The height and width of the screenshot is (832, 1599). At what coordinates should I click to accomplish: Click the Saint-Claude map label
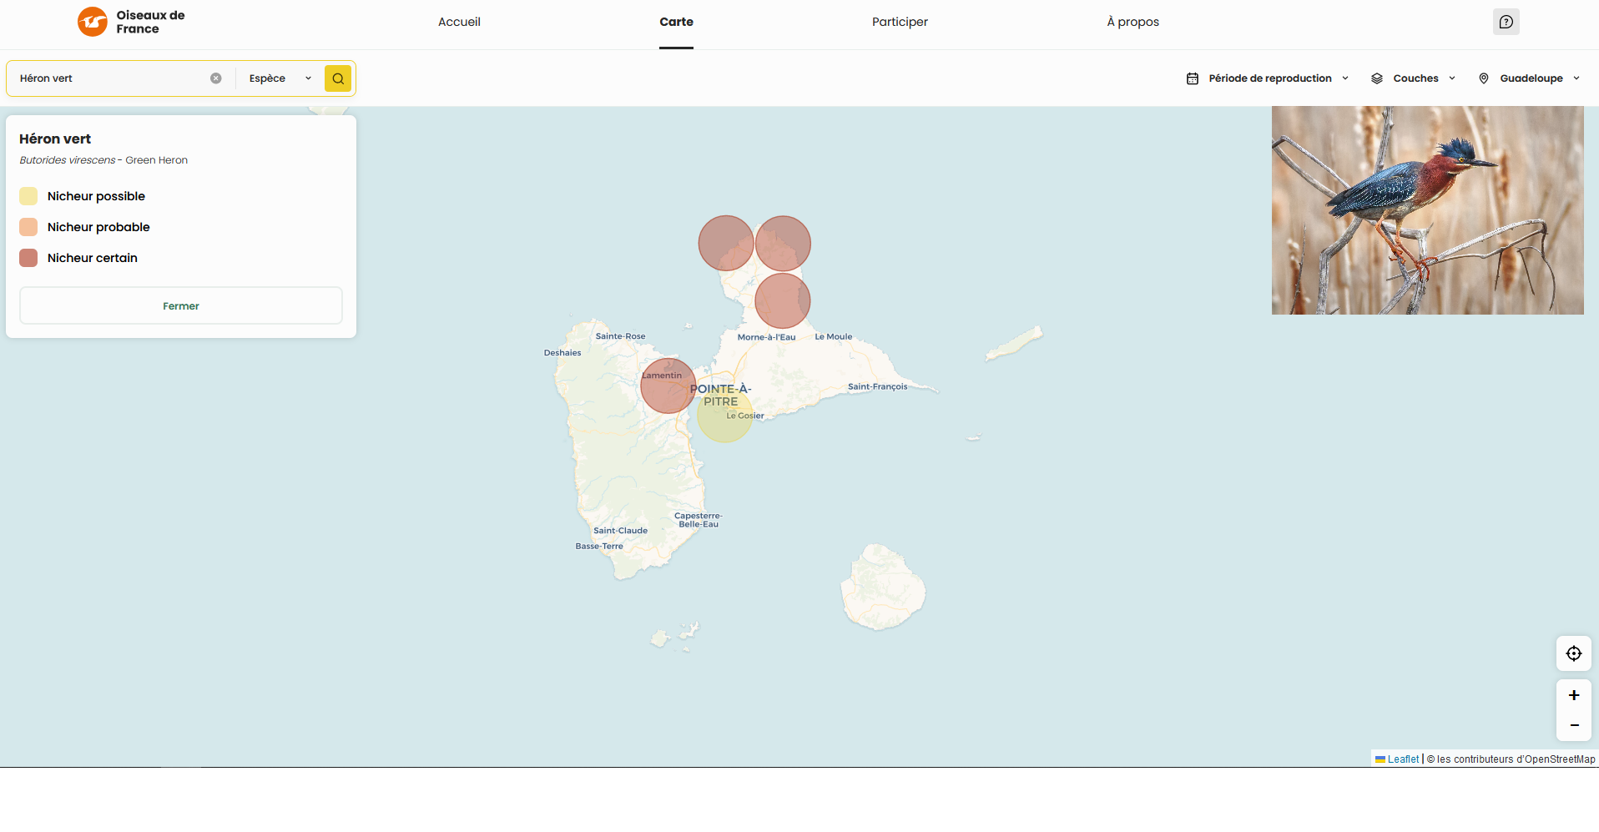pos(620,531)
